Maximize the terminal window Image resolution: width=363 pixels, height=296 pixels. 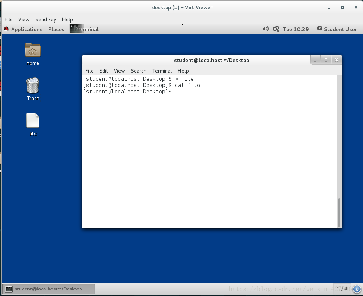[326, 60]
